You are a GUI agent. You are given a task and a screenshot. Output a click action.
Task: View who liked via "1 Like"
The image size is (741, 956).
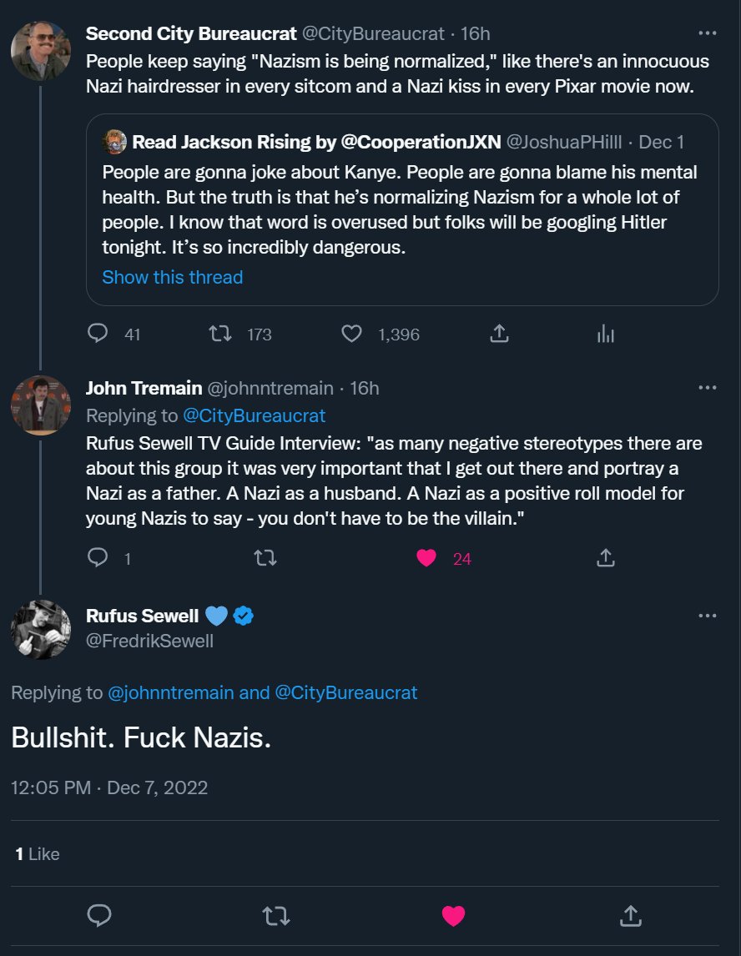pos(38,854)
